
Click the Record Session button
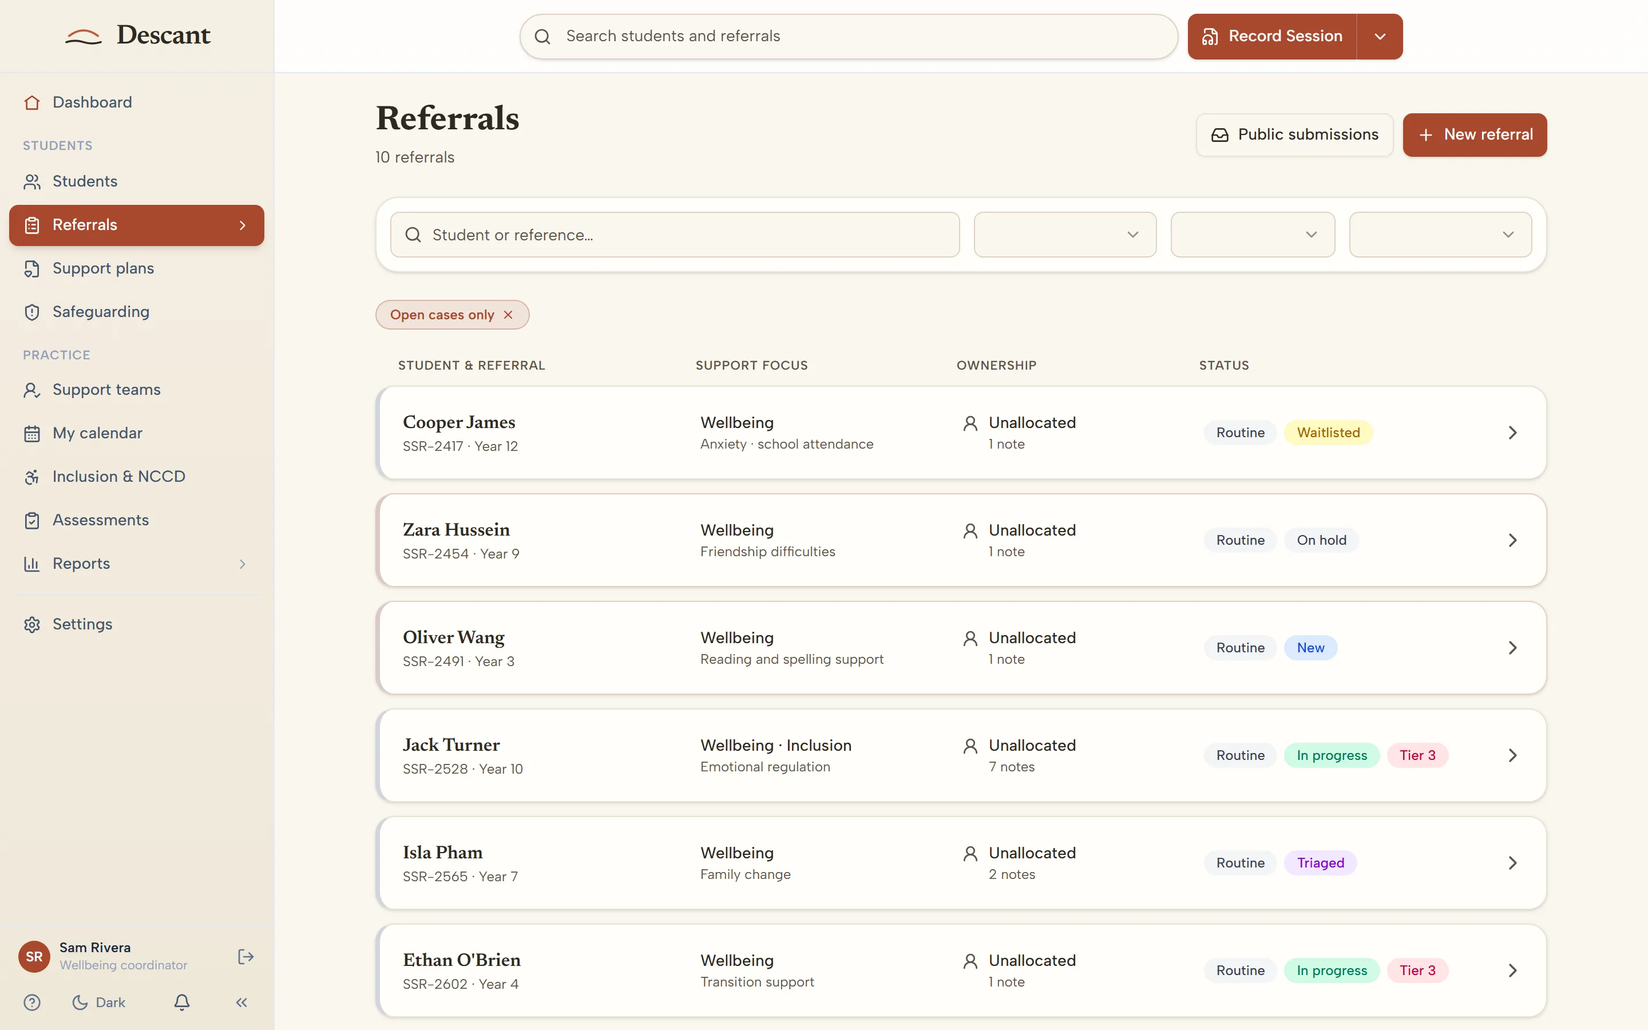(1272, 36)
